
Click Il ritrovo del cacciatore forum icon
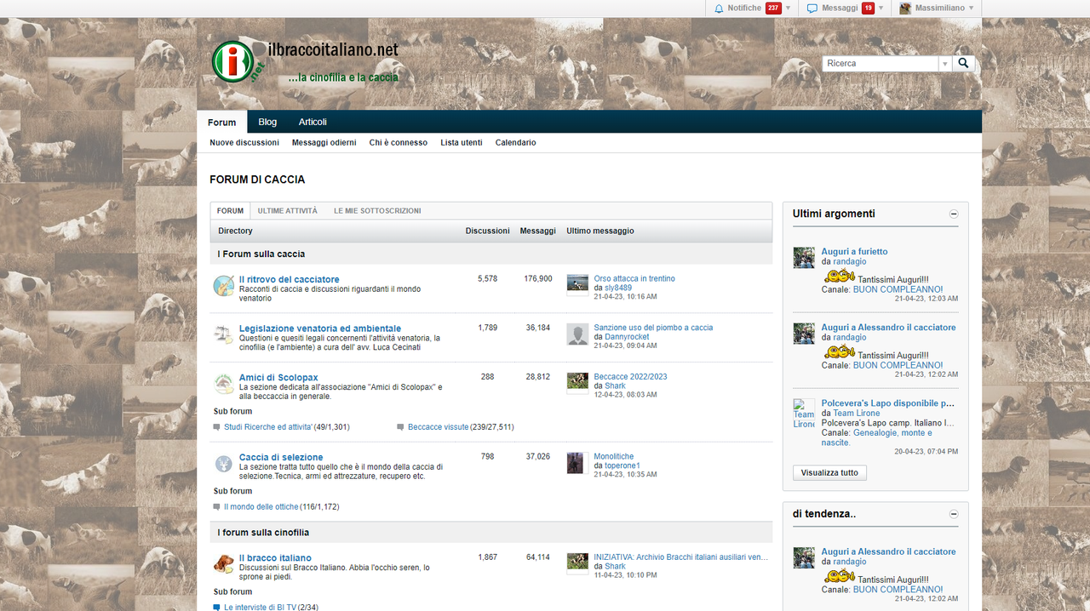pos(224,286)
